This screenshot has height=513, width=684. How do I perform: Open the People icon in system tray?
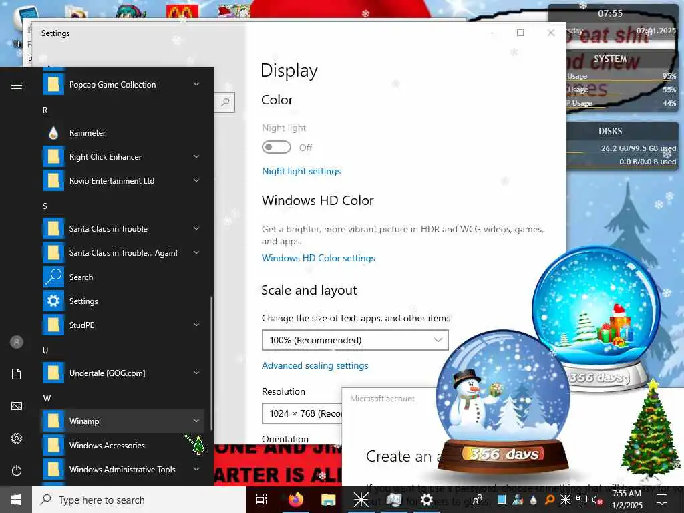478,500
